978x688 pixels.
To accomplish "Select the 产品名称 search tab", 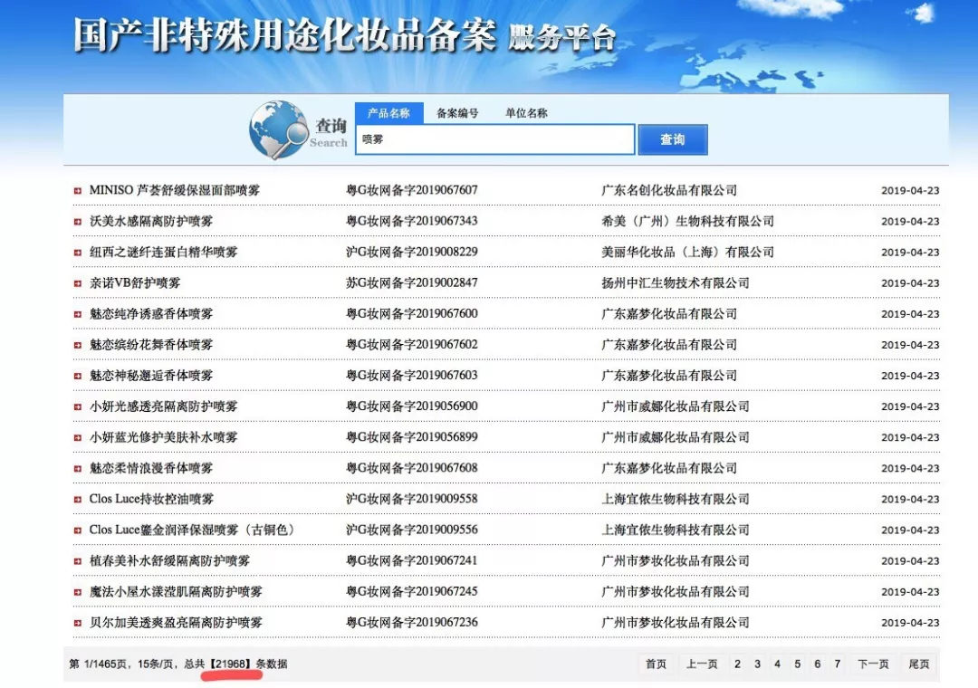I will [389, 113].
